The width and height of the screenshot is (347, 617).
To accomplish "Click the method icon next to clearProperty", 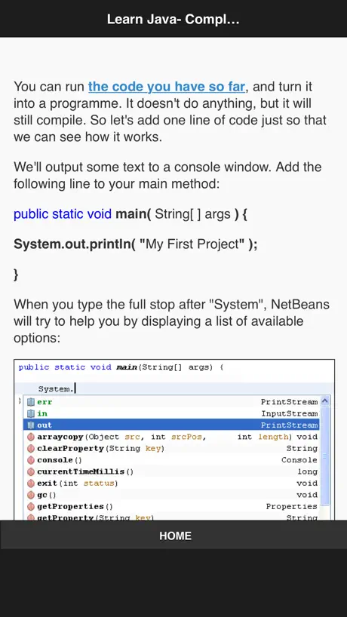I will point(31,448).
